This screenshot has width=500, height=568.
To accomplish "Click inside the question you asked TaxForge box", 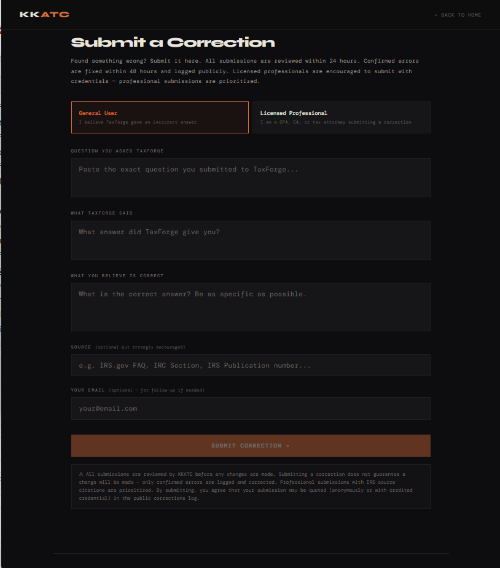I will (250, 178).
